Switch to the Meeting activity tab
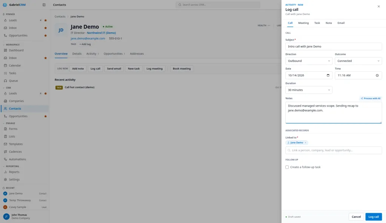The width and height of the screenshot is (386, 223). (303, 23)
